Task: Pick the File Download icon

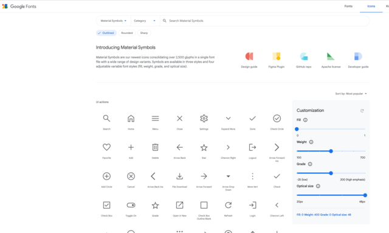Action: tap(180, 176)
